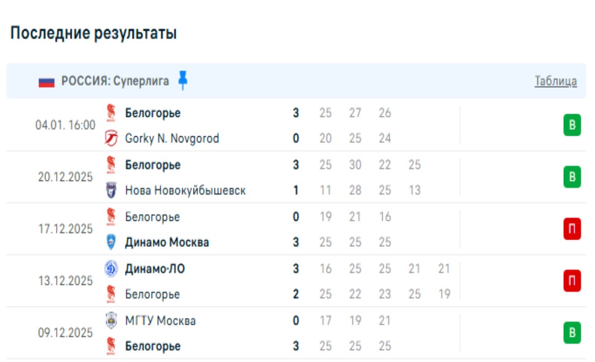This screenshot has height=362, width=595.
Task: Open the match dated 20.12.2025
Action: coord(65,177)
